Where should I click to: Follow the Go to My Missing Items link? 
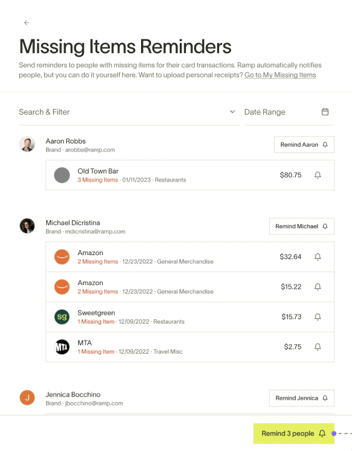280,75
